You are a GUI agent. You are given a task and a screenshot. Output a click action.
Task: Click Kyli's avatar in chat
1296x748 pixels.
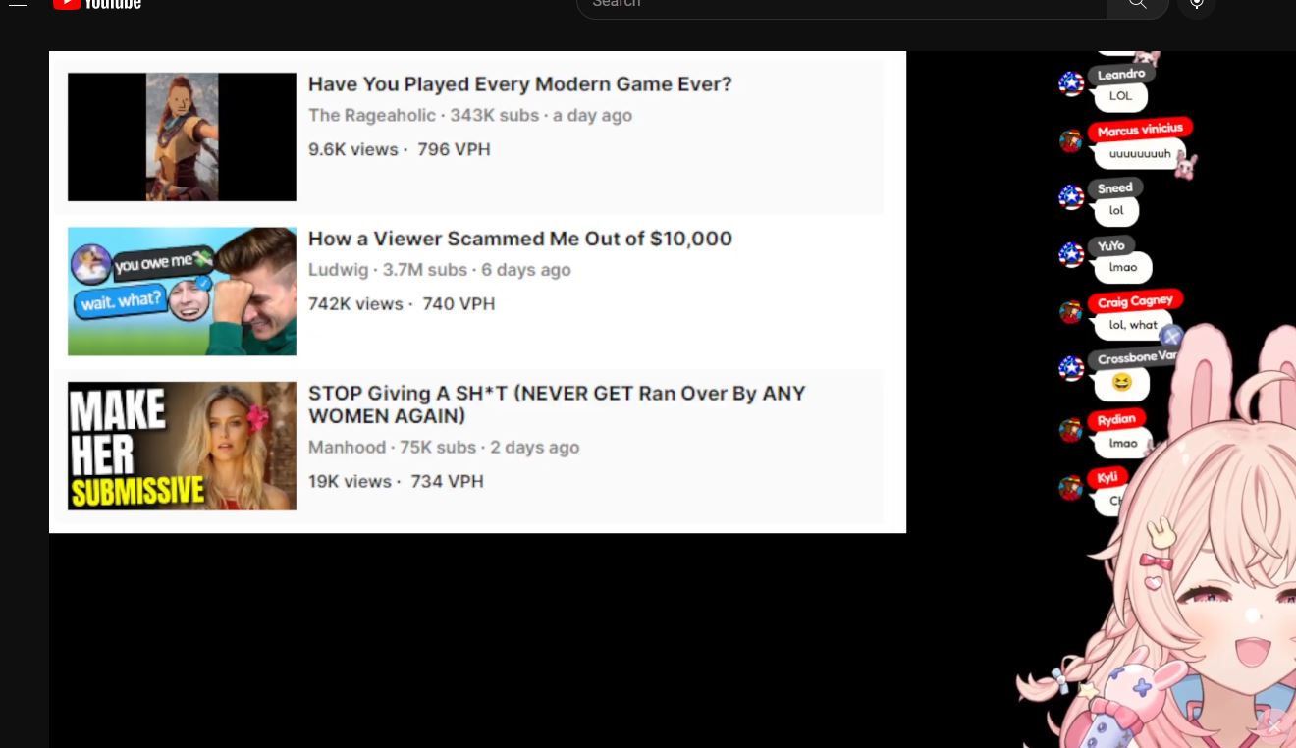click(1071, 488)
